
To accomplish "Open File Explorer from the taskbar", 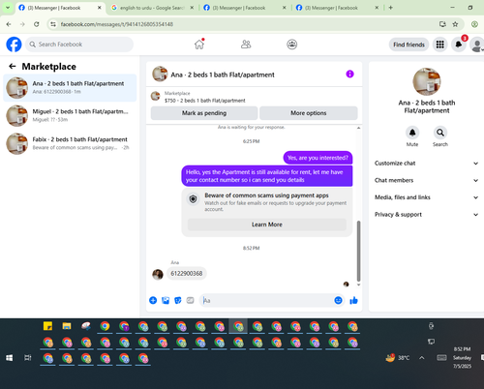I will tap(67, 326).
